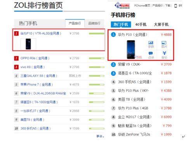The width and height of the screenshot is (191, 141).
Task: Click the green popularity bar for OPPO R9s
Action: (97, 58)
